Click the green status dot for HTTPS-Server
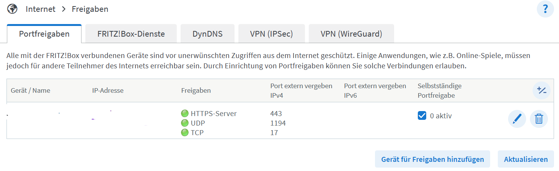Viewport: 559px width, 171px height. (185, 113)
